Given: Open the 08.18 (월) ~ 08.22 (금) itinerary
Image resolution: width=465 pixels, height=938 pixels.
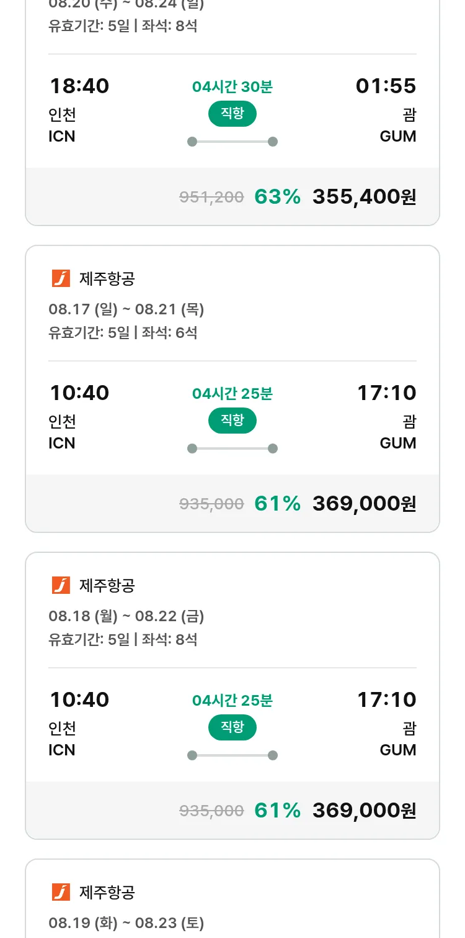Looking at the screenshot, I should [126, 616].
